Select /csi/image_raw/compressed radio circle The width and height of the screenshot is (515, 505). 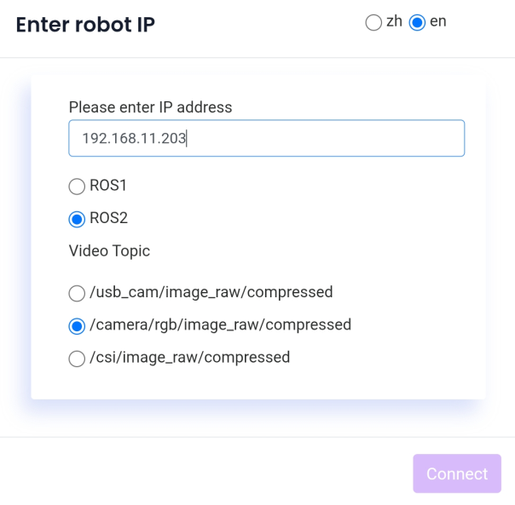[77, 359]
